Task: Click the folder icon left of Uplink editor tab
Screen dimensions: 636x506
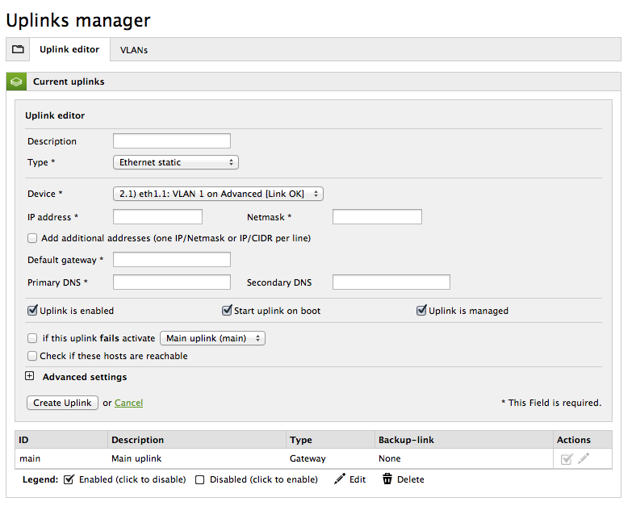Action: 18,49
